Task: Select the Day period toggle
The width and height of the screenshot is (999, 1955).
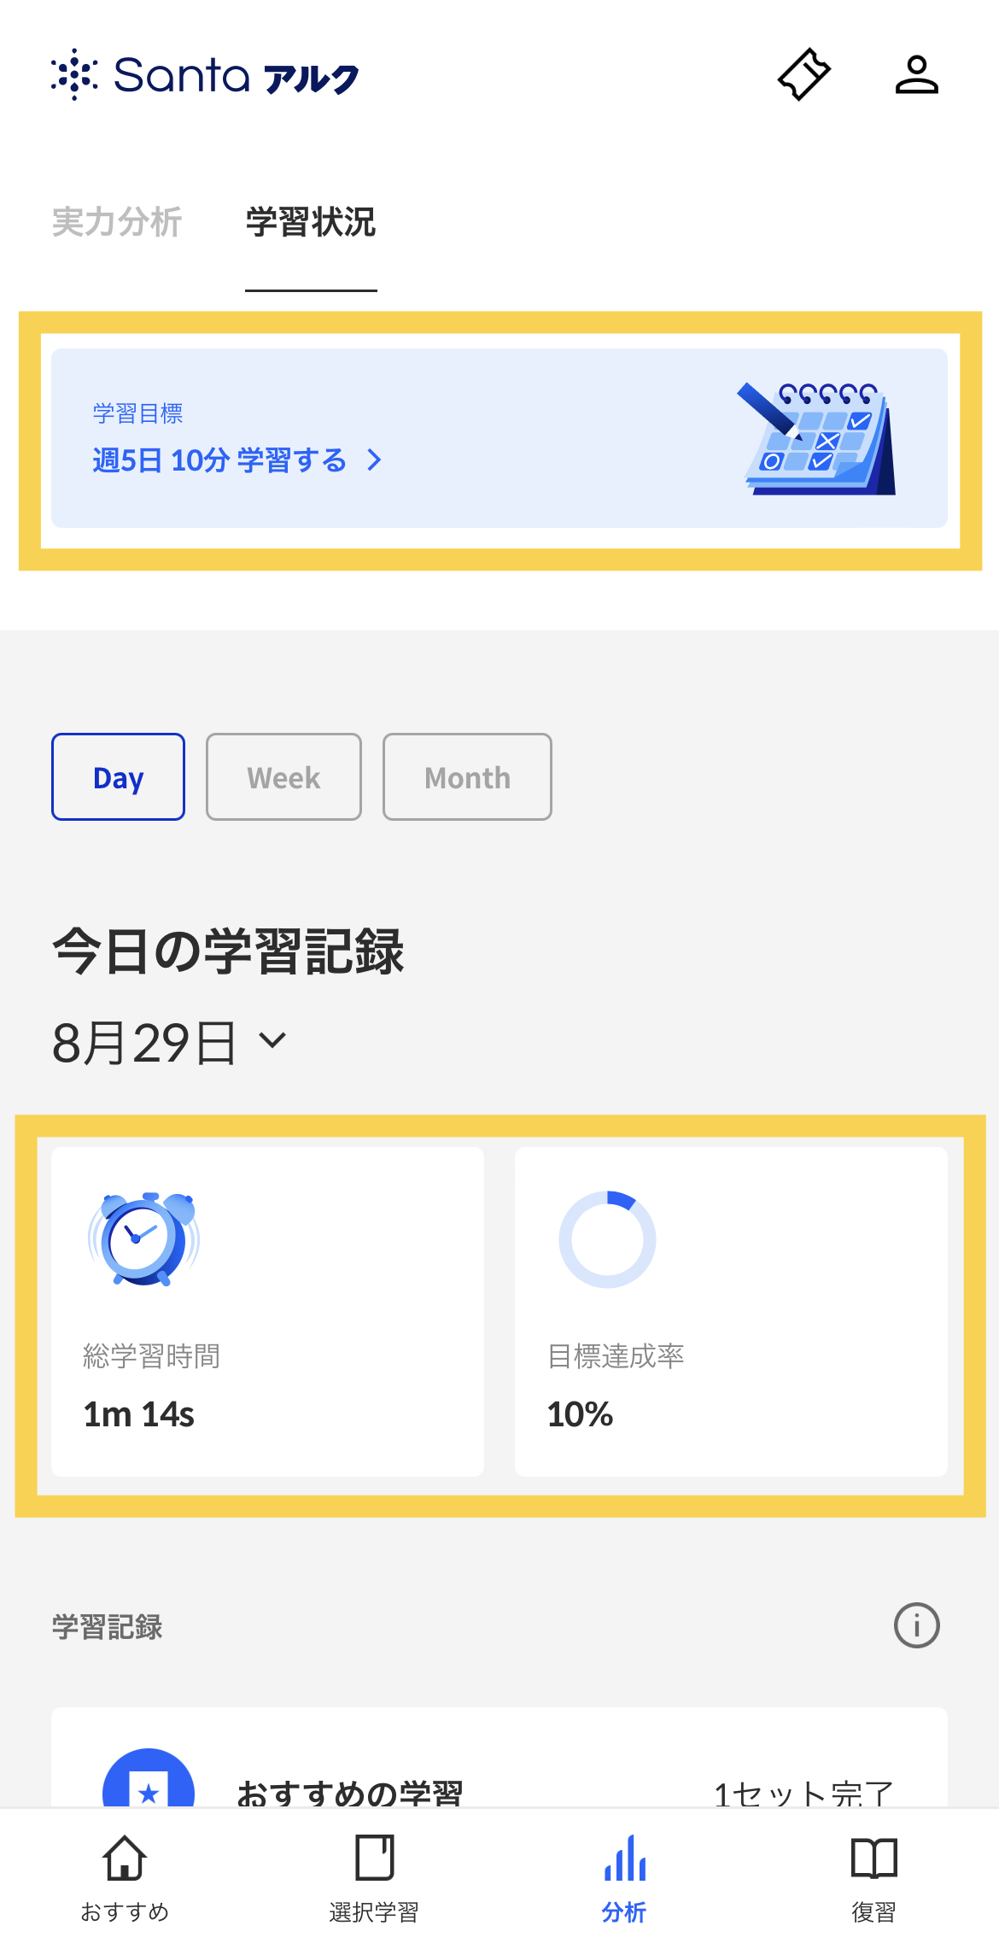Action: tap(118, 777)
